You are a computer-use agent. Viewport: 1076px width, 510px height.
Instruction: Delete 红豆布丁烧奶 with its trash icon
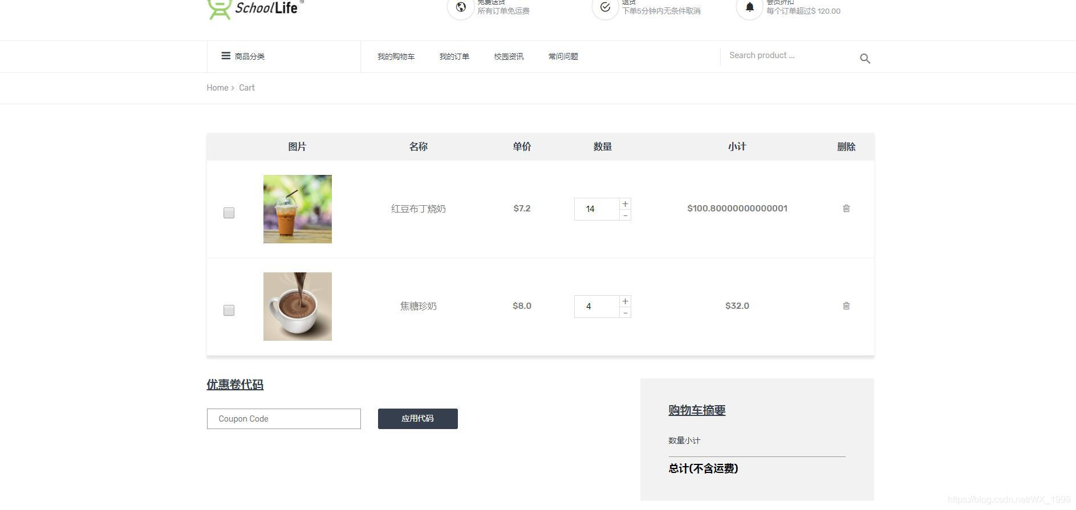coord(846,209)
